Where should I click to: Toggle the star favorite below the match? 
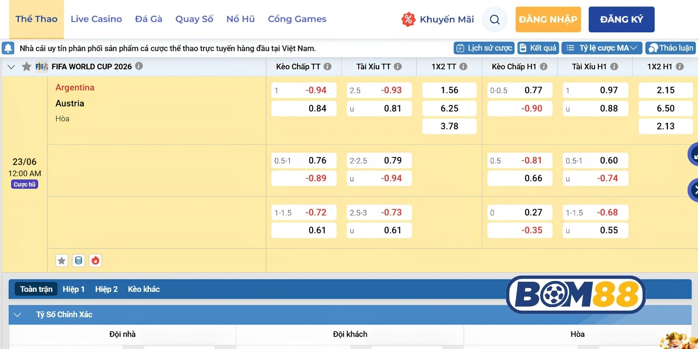coord(62,260)
